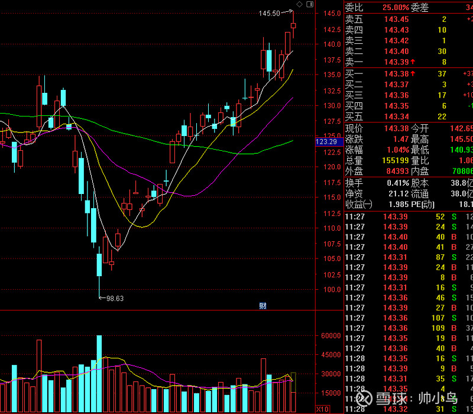
Task: Select the 11:28 tick row with volume 9 B
Action: [x=409, y=368]
